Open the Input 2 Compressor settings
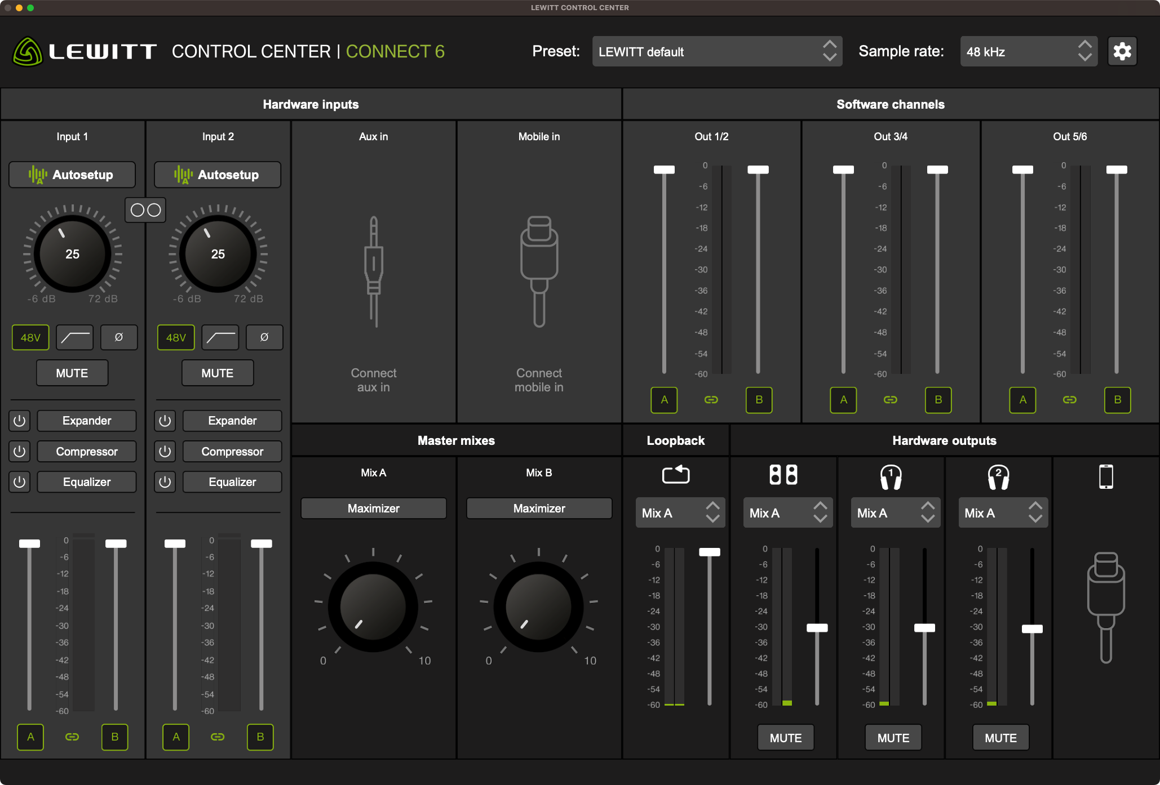The width and height of the screenshot is (1160, 785). coord(232,451)
